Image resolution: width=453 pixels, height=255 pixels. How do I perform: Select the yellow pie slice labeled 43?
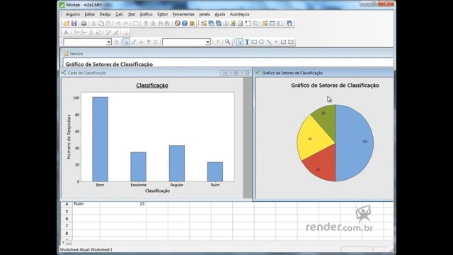coord(314,138)
